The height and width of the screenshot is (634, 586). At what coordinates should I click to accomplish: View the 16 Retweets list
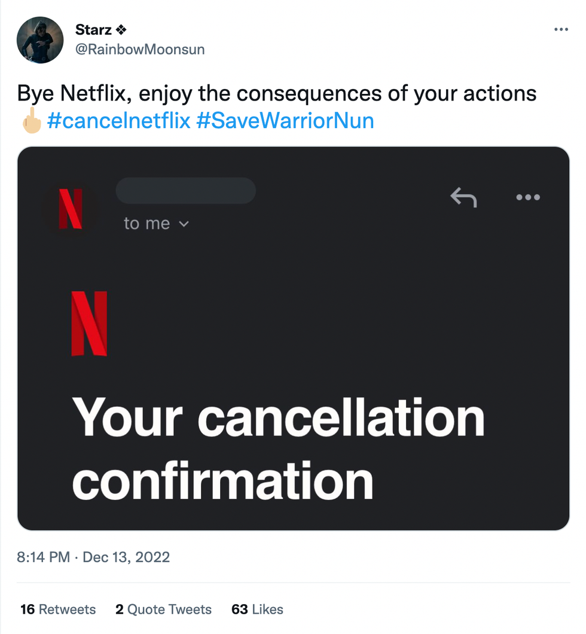coord(58,609)
